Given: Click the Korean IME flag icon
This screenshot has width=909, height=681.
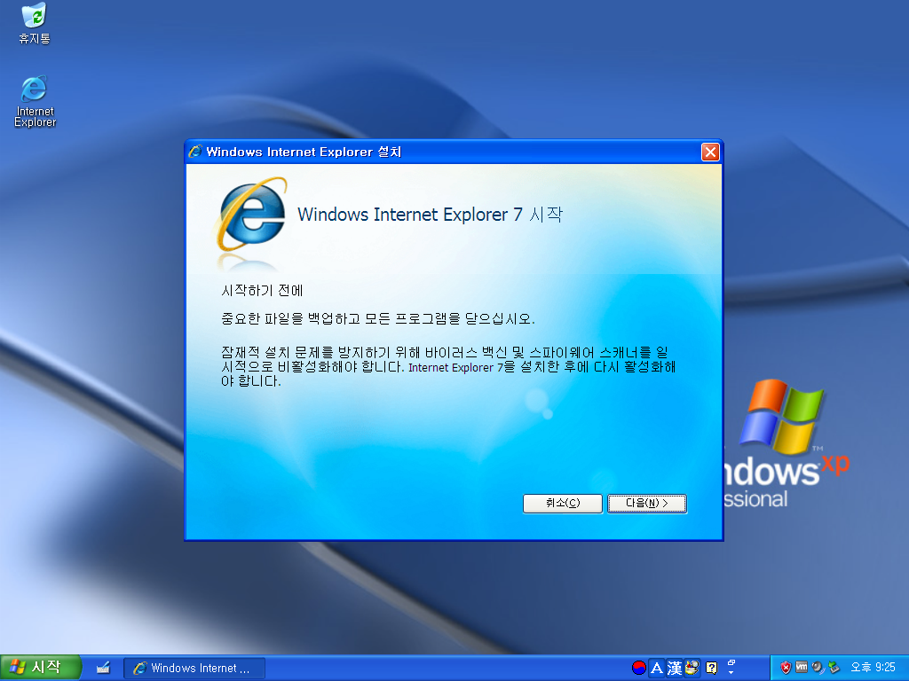Looking at the screenshot, I should 639,668.
